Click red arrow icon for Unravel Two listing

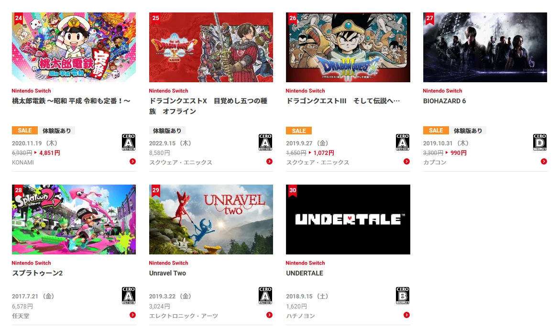tap(270, 315)
